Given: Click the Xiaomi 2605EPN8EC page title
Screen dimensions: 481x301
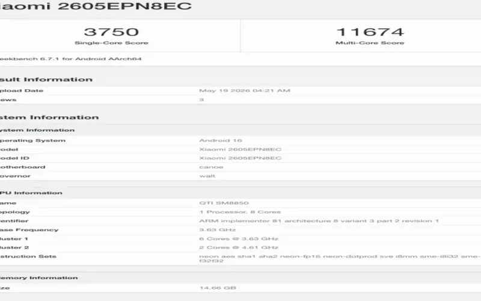Looking at the screenshot, I should (x=96, y=6).
